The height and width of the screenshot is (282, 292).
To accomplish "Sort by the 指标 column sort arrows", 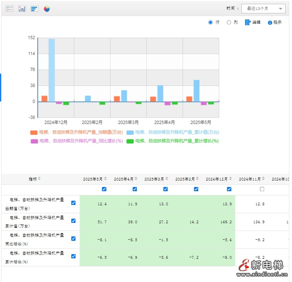I will [x=39, y=179].
